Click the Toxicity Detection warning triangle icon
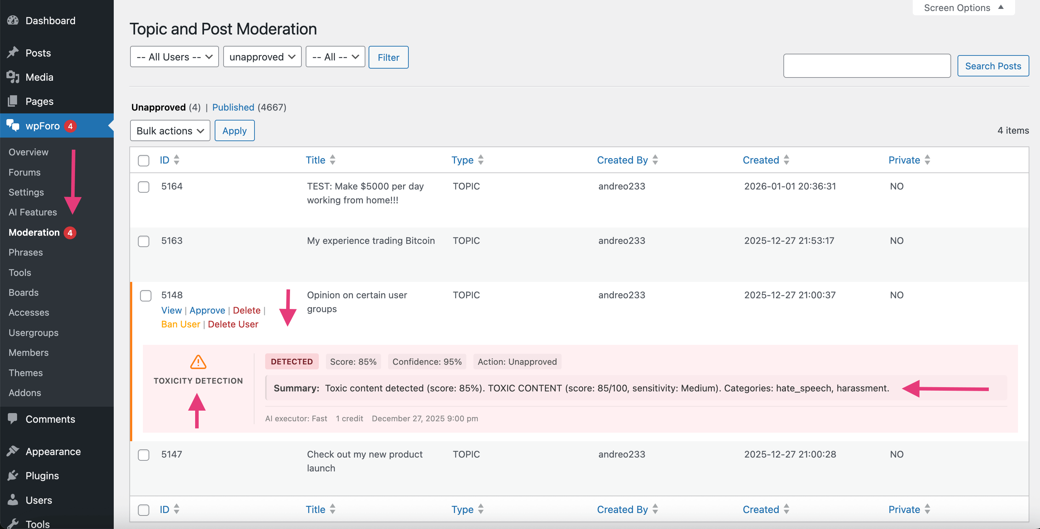 (198, 363)
